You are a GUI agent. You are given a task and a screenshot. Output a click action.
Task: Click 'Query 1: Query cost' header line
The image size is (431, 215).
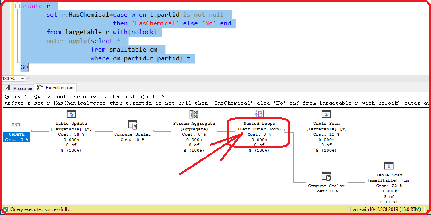(x=85, y=97)
